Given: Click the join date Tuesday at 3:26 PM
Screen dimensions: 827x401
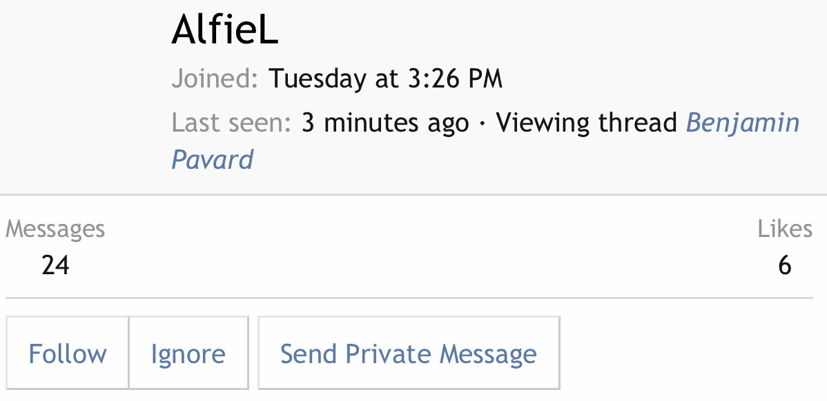Looking at the screenshot, I should pos(385,79).
